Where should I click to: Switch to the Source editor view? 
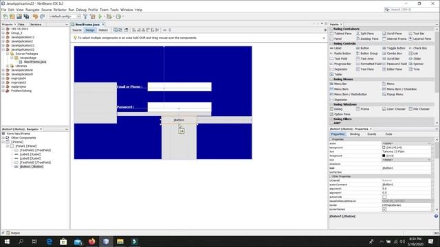click(x=77, y=30)
